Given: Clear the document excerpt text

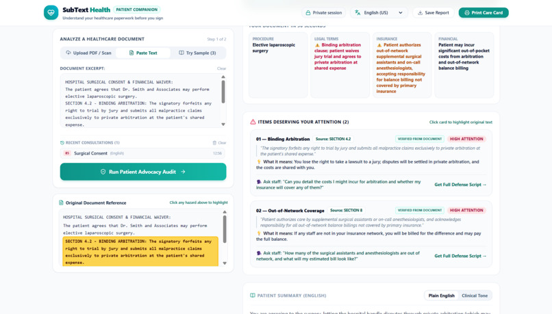Looking at the screenshot, I should (x=221, y=68).
